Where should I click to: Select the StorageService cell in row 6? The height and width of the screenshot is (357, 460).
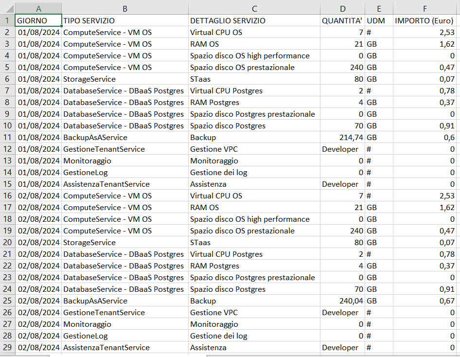coord(125,79)
